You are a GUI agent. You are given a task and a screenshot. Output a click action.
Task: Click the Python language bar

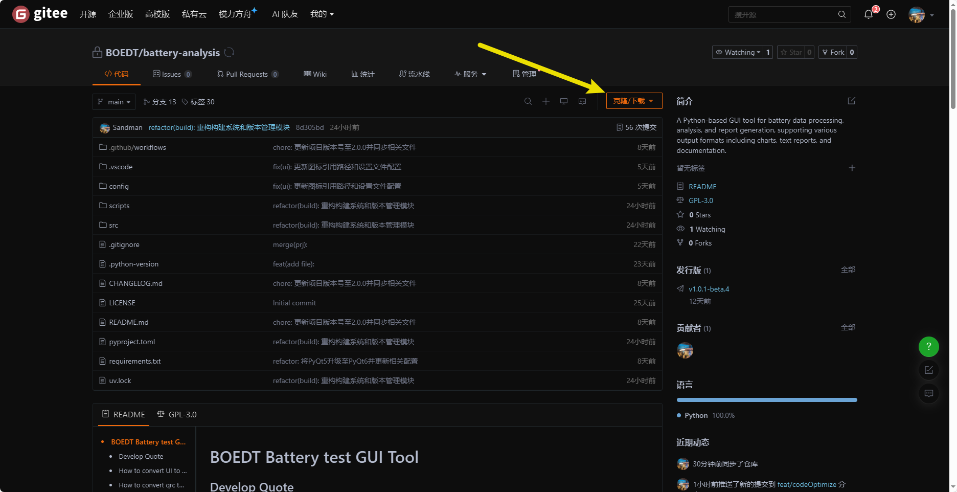(767, 400)
